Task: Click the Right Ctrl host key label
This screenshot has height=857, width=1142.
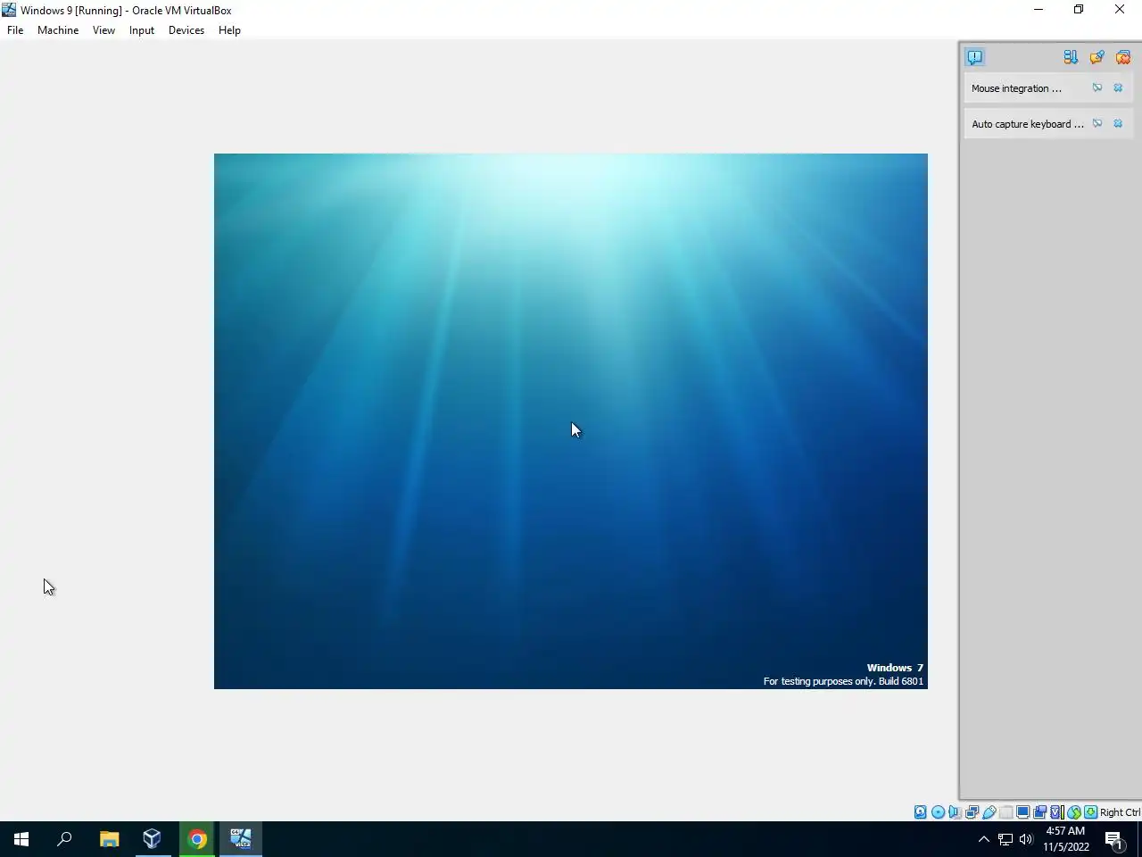Action: pos(1120,812)
